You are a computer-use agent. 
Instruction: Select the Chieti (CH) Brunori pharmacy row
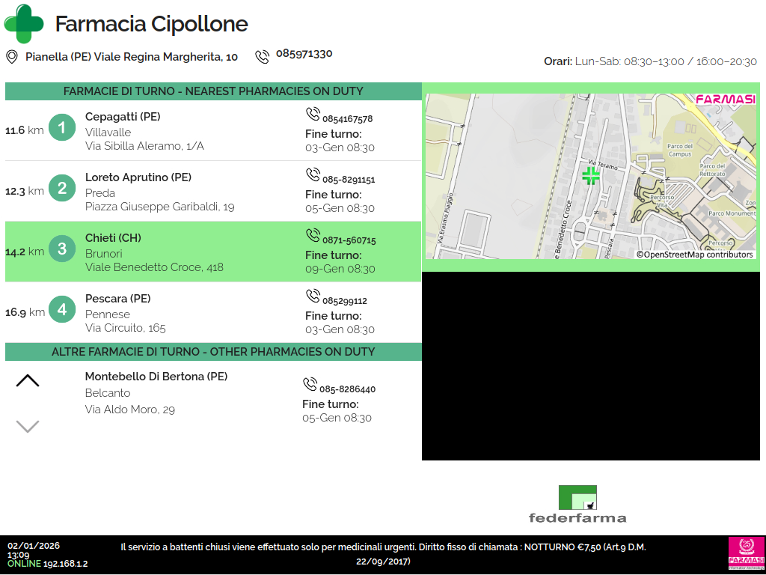coord(213,252)
